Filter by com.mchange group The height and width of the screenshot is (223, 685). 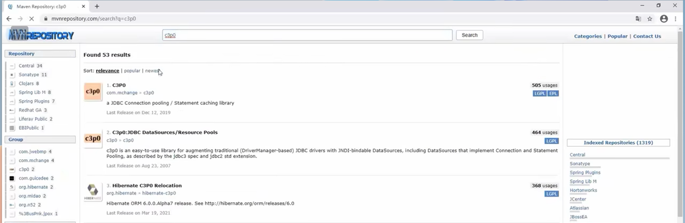(x=34, y=161)
